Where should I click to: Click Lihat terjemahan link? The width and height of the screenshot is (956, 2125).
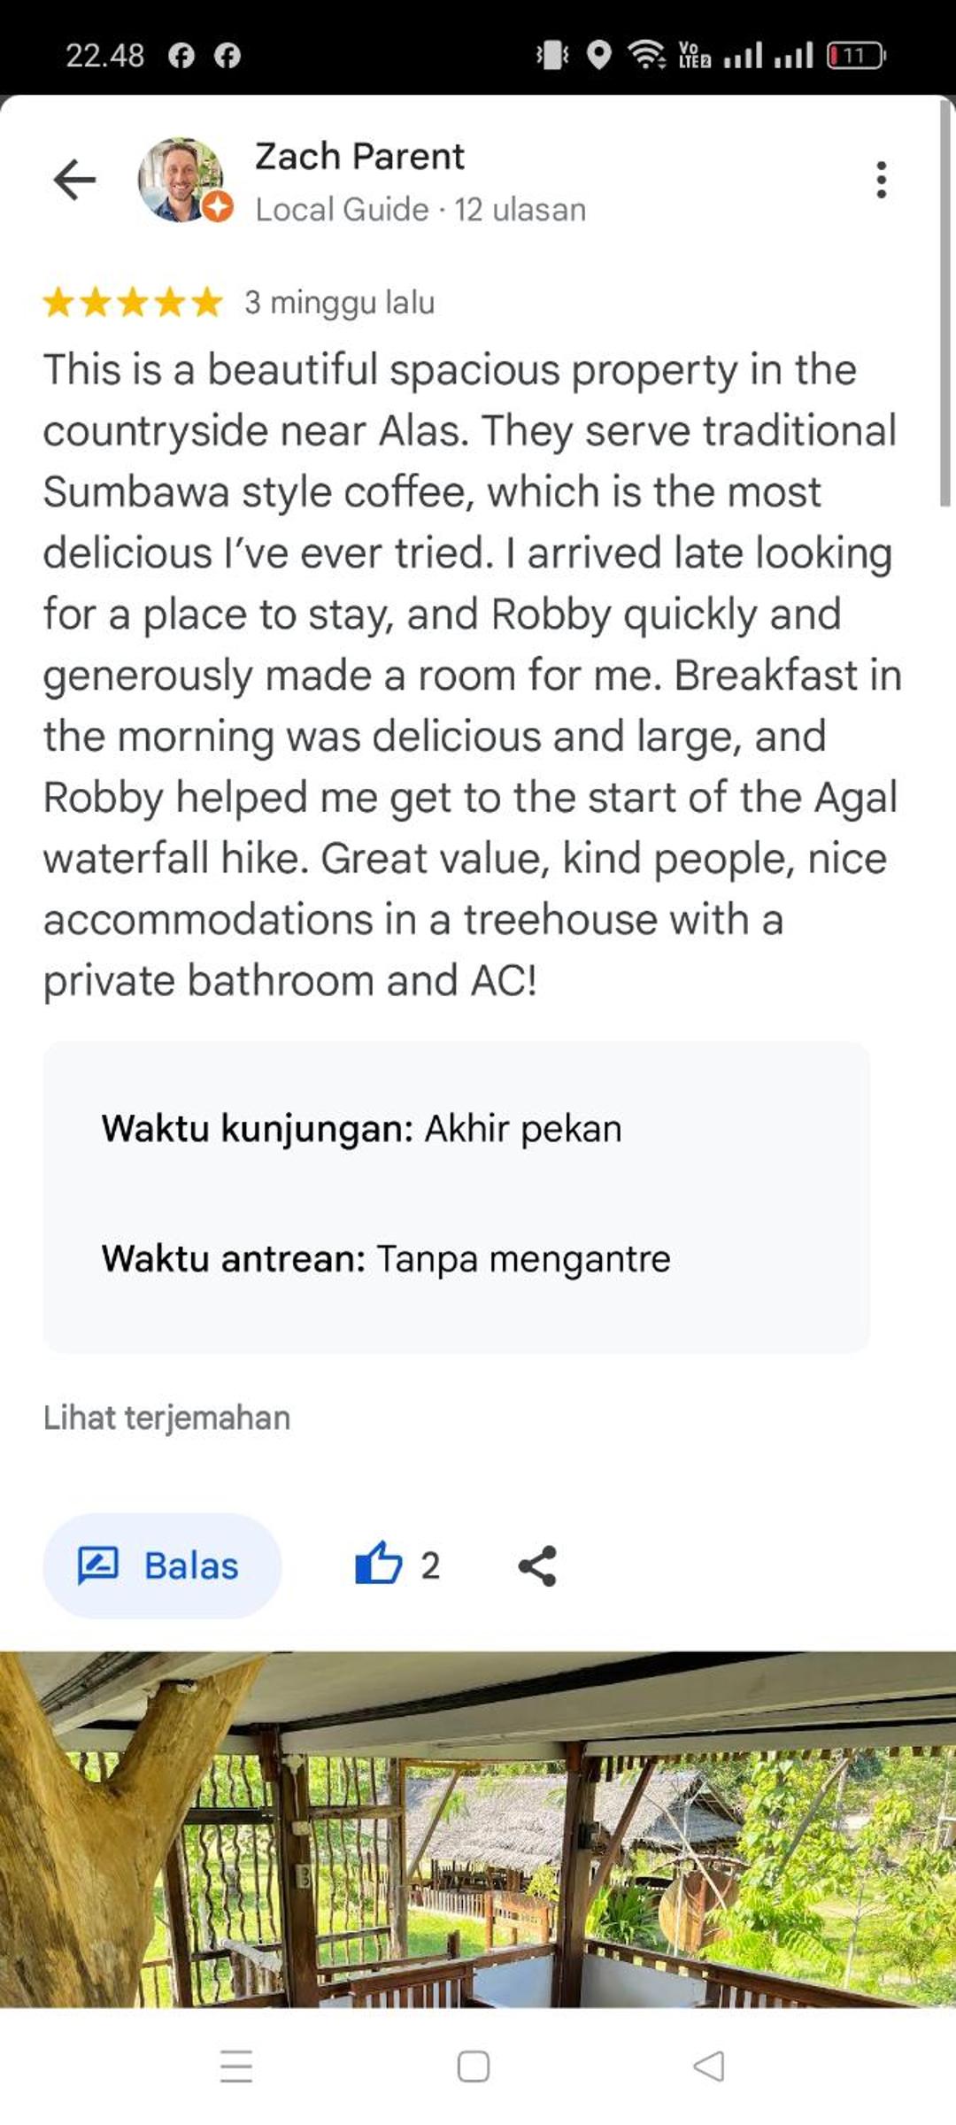pos(166,1418)
